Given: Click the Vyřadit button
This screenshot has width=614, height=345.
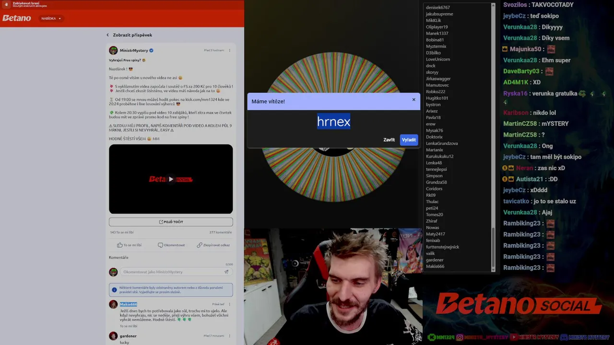Looking at the screenshot, I should click(409, 140).
